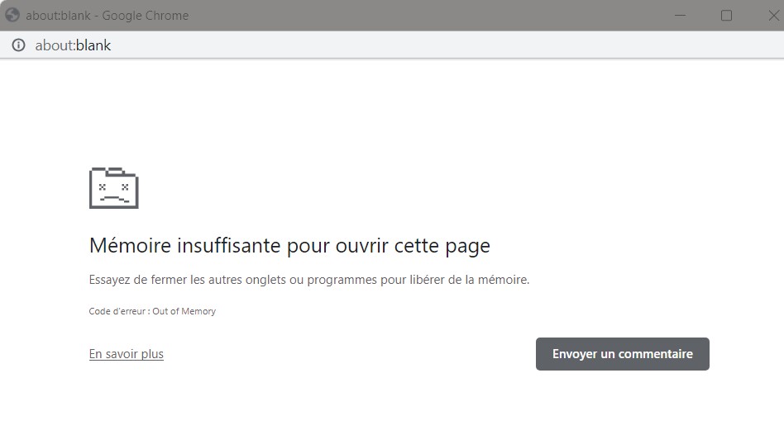The image size is (784, 425).
Task: Click the "Envoyer un commentaire" button
Action: [623, 354]
